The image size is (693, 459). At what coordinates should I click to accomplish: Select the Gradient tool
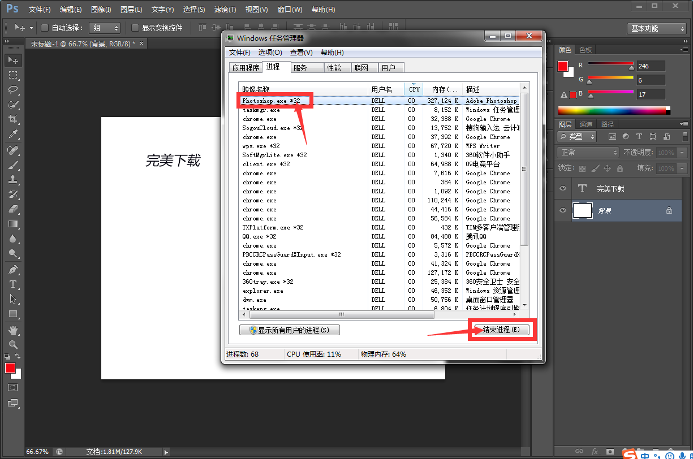[x=13, y=224]
